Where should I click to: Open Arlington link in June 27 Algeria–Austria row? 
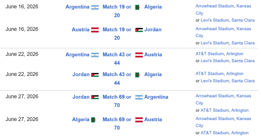240,133
